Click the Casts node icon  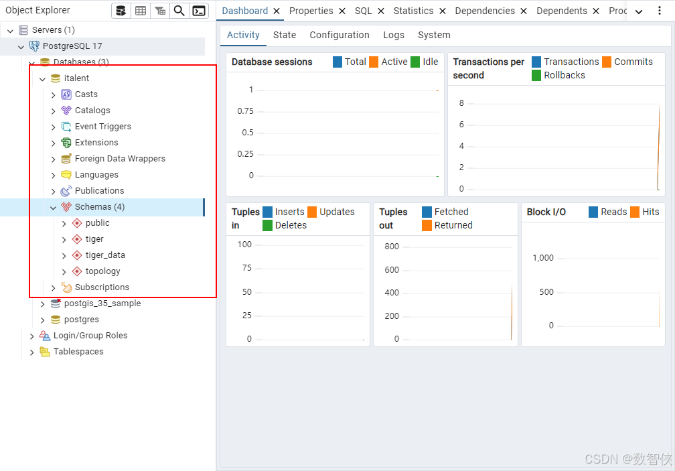(x=66, y=94)
